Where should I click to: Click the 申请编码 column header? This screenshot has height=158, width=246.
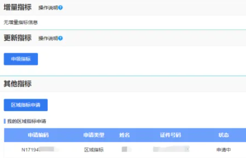point(38,135)
